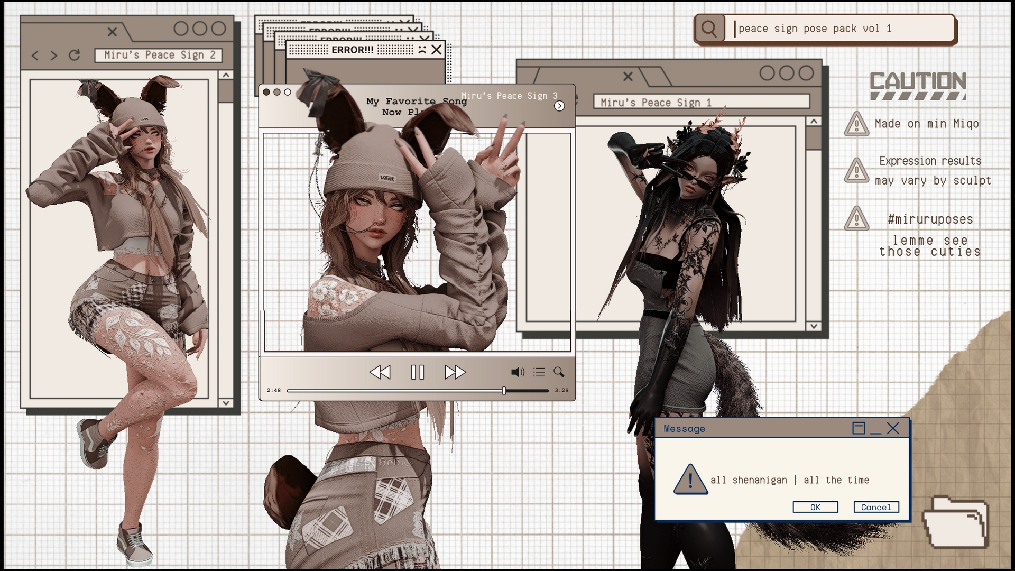The height and width of the screenshot is (571, 1015).
Task: Click scroll up arrow in Peace Sign 1 window
Action: tap(814, 122)
